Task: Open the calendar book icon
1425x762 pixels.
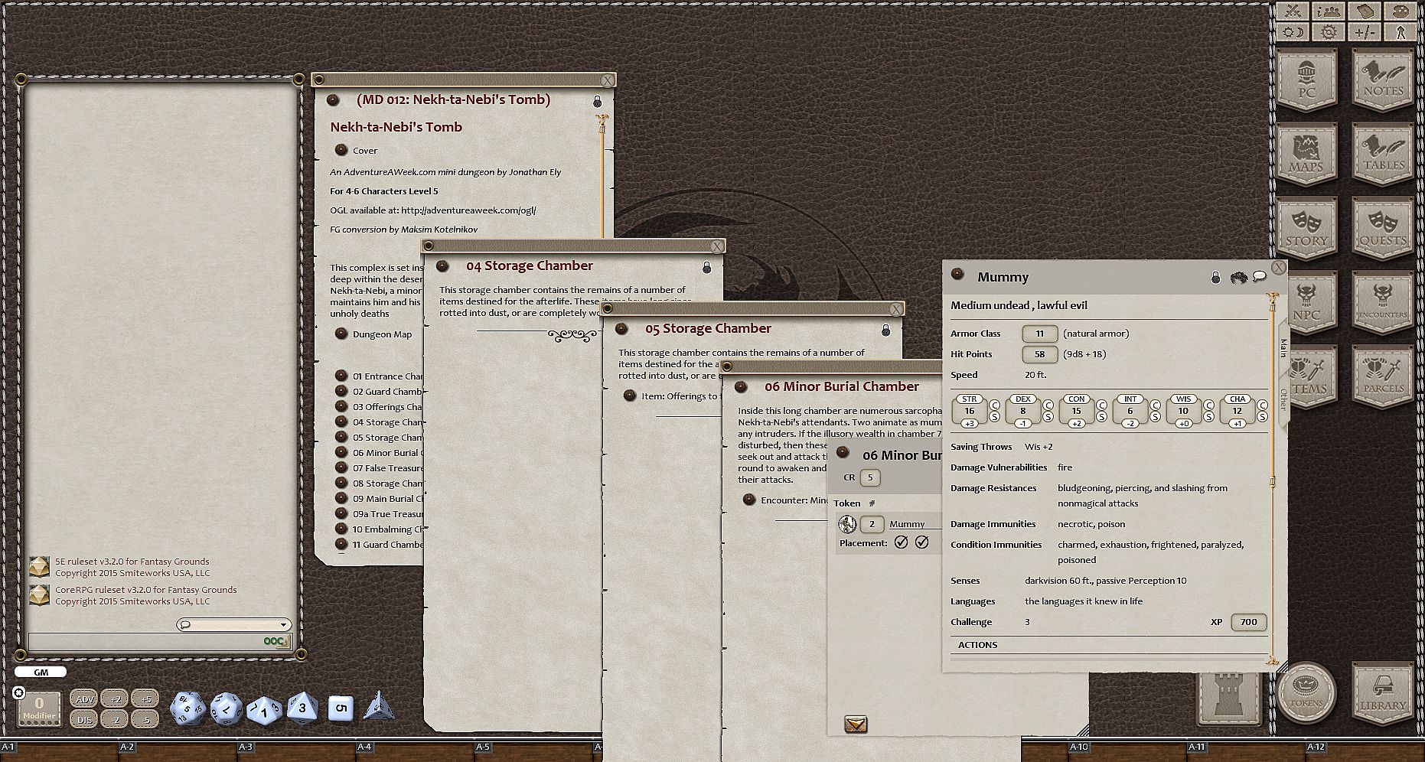Action: point(1365,11)
